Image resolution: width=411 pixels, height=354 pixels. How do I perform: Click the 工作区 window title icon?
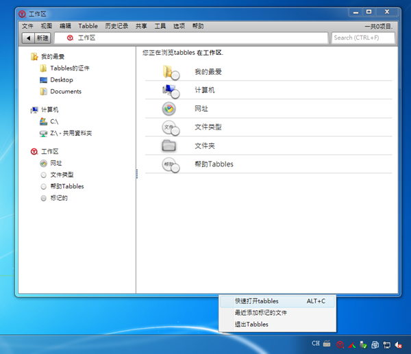click(23, 14)
